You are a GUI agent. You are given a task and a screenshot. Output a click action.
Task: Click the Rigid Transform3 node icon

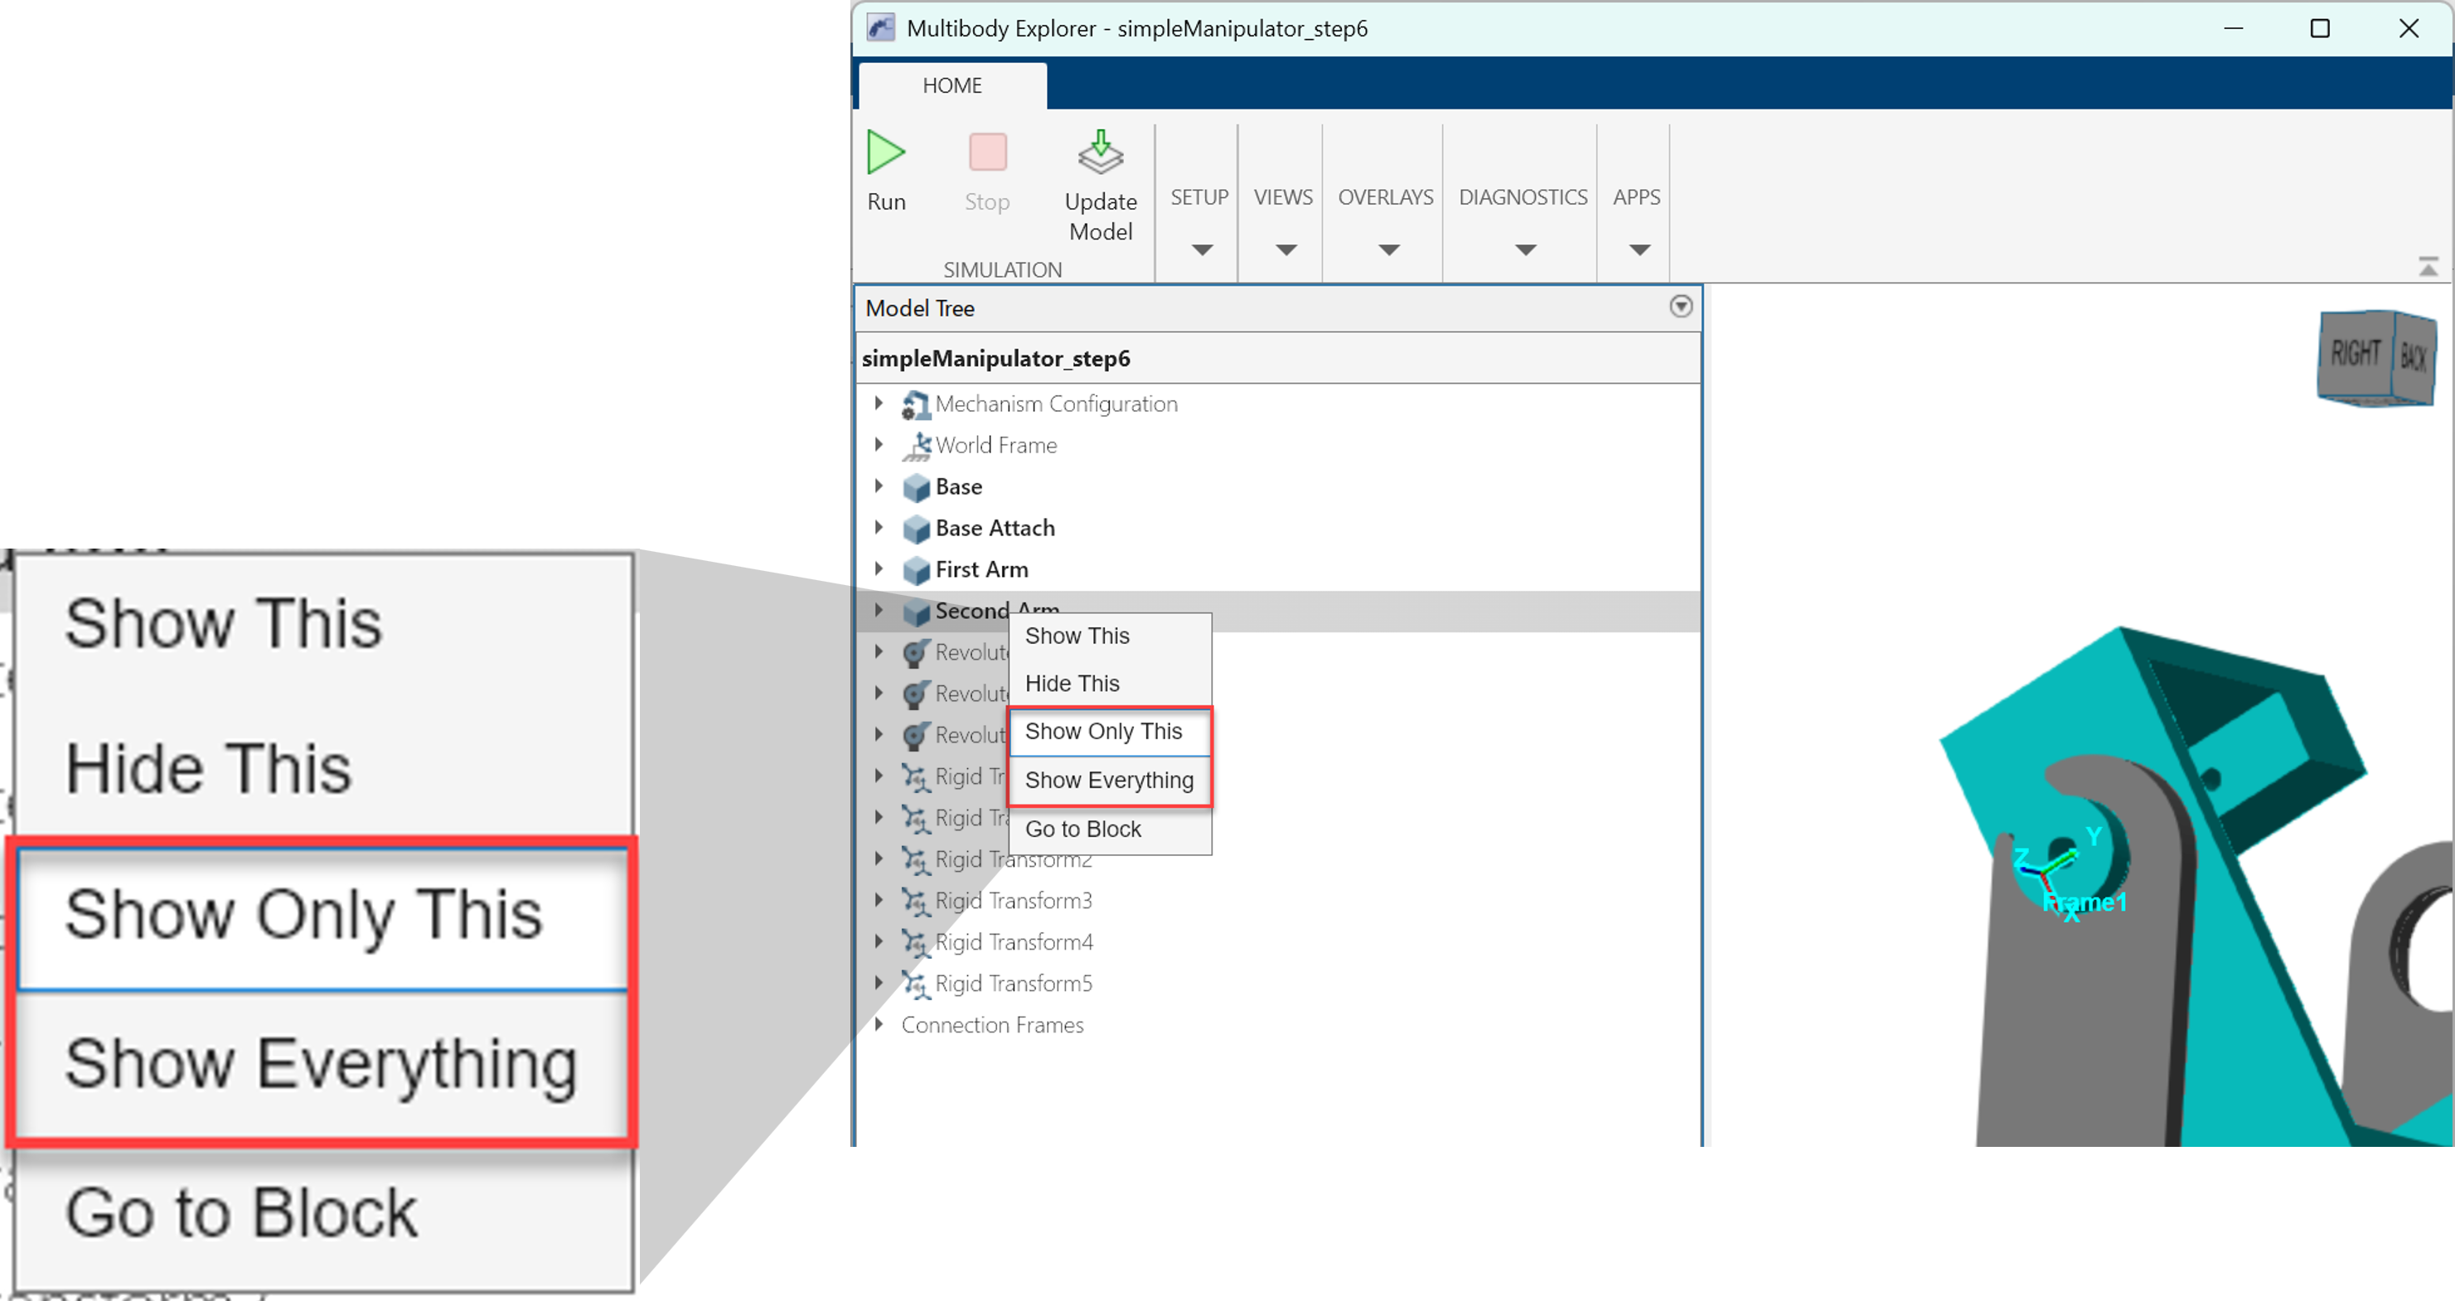coord(915,902)
